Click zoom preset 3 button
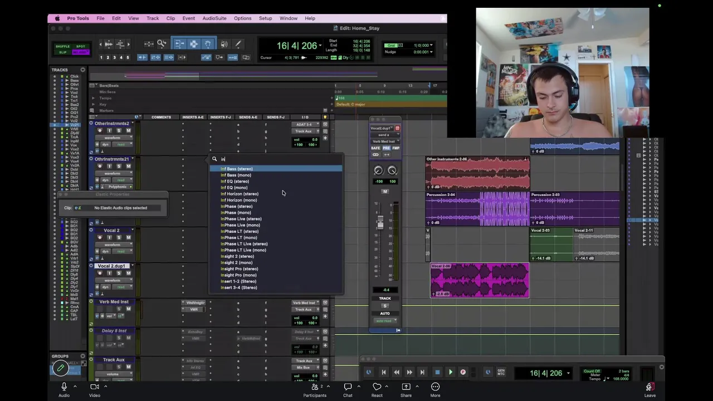This screenshot has width=713, height=401. coord(114,57)
